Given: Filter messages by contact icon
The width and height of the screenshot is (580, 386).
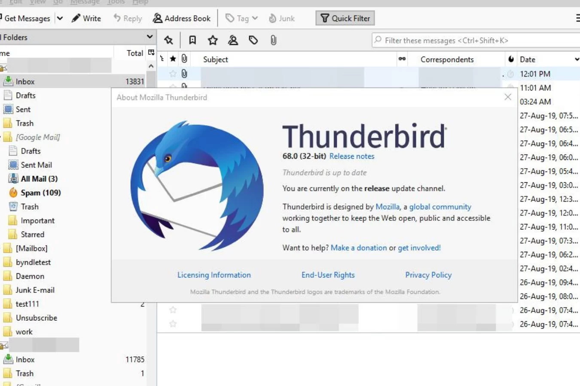Looking at the screenshot, I should pos(233,40).
